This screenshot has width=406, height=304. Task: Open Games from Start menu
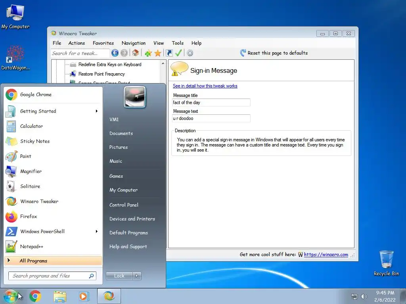(116, 176)
